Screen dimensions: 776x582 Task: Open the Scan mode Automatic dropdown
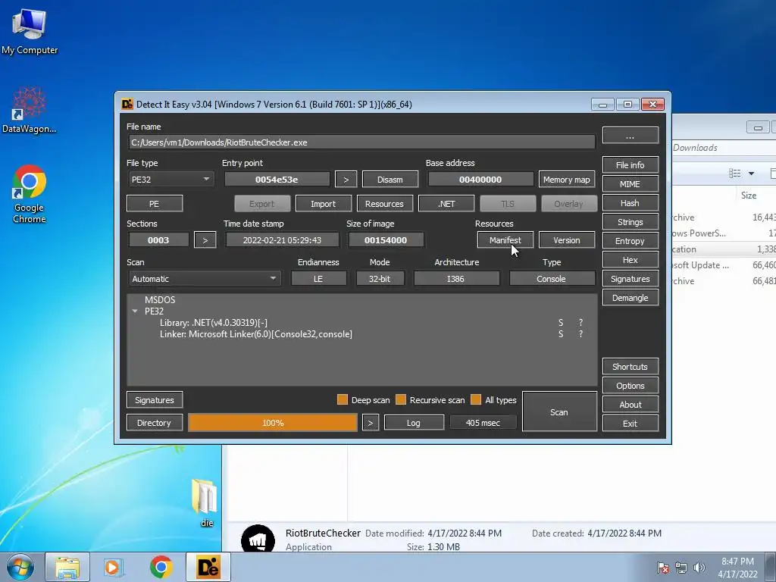205,279
